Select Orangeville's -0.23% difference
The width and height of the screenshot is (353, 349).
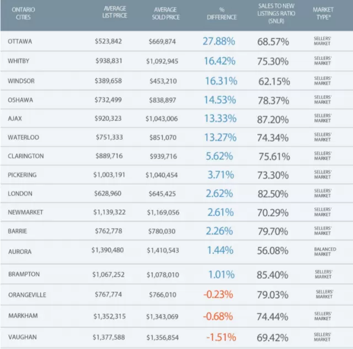pos(218,294)
